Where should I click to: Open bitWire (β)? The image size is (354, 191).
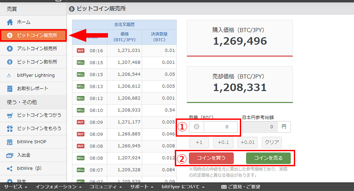[33, 168]
